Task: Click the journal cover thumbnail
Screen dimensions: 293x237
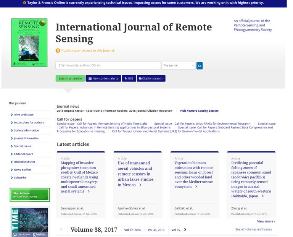Action: 29,43
